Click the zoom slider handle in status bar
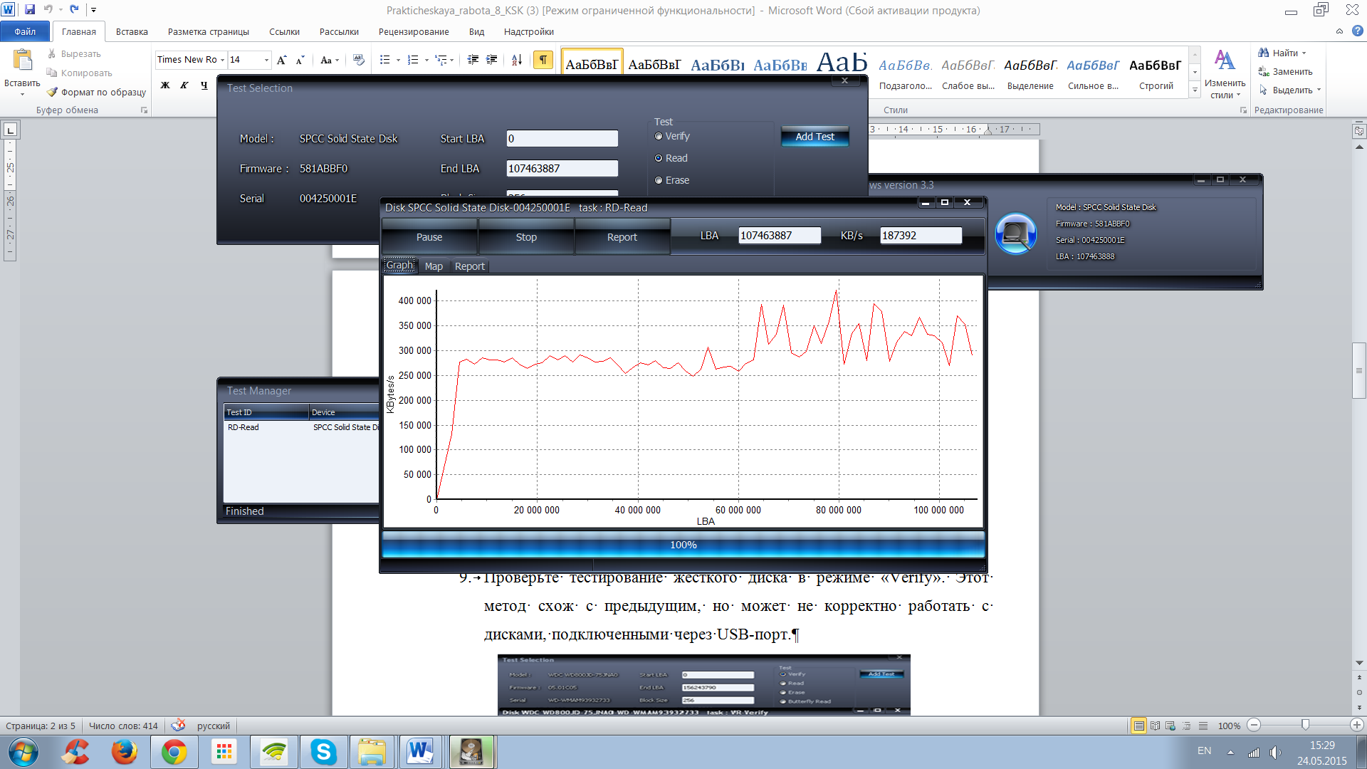 tap(1305, 725)
